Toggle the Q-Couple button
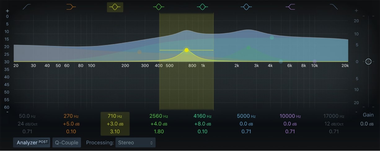 [x=67, y=142]
